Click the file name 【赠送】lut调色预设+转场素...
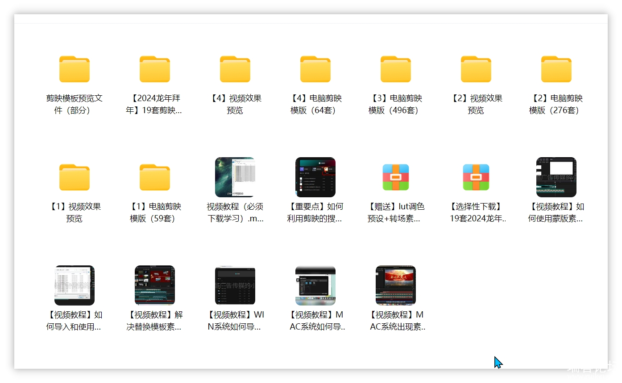The image size is (622, 383). [x=396, y=212]
